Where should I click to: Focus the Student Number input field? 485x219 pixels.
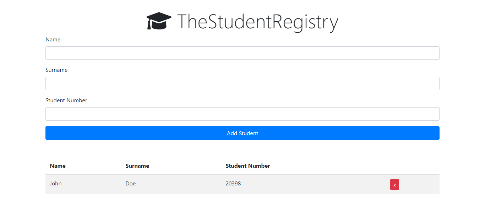click(x=243, y=114)
